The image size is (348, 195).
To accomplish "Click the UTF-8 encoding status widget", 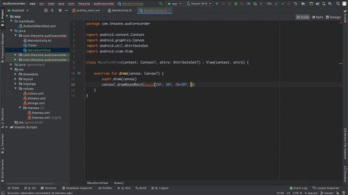I will [x=297, y=193].
